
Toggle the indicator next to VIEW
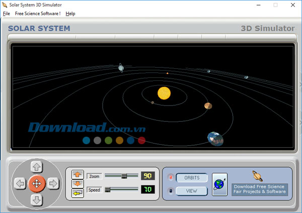(x=171, y=191)
